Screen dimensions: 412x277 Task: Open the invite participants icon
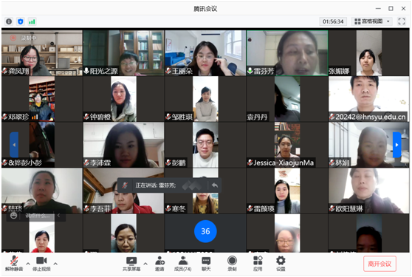coord(159,264)
